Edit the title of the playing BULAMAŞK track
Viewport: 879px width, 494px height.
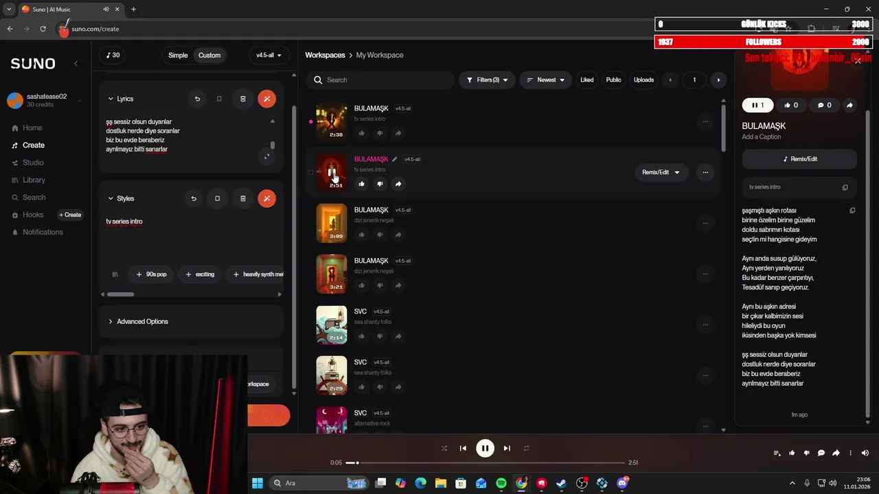(x=395, y=159)
